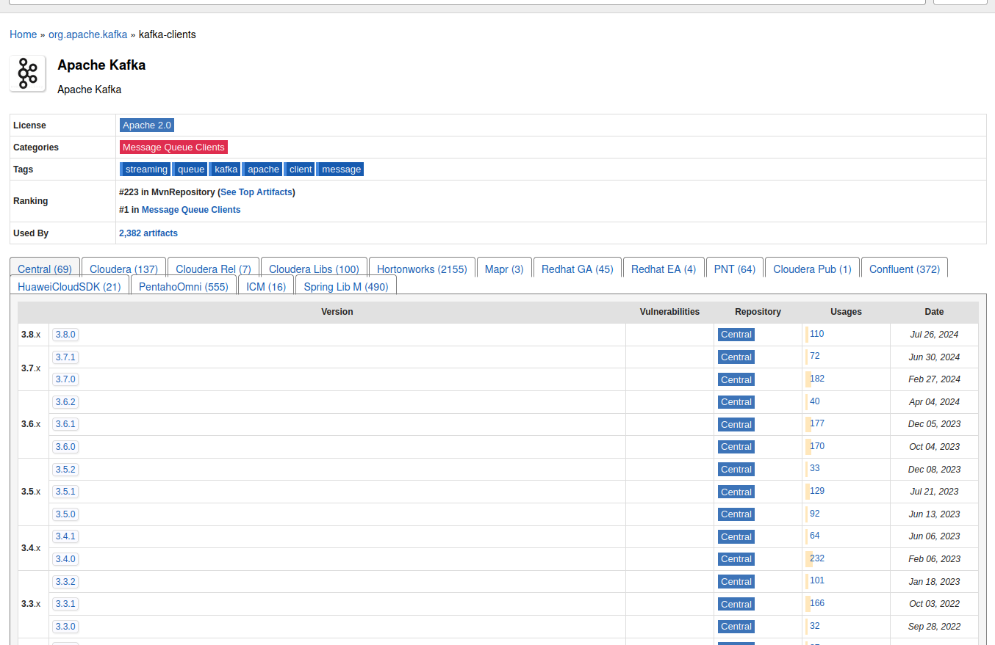Image resolution: width=995 pixels, height=645 pixels.
Task: Open the 40 usages link for 3.6.2
Action: (x=814, y=401)
